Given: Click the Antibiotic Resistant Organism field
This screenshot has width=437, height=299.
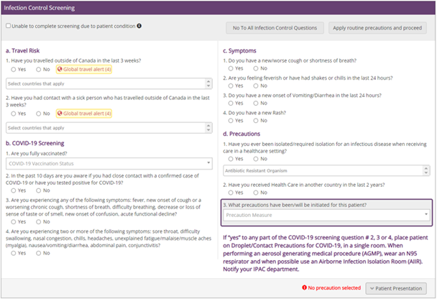Looking at the screenshot, I should coord(327,170).
